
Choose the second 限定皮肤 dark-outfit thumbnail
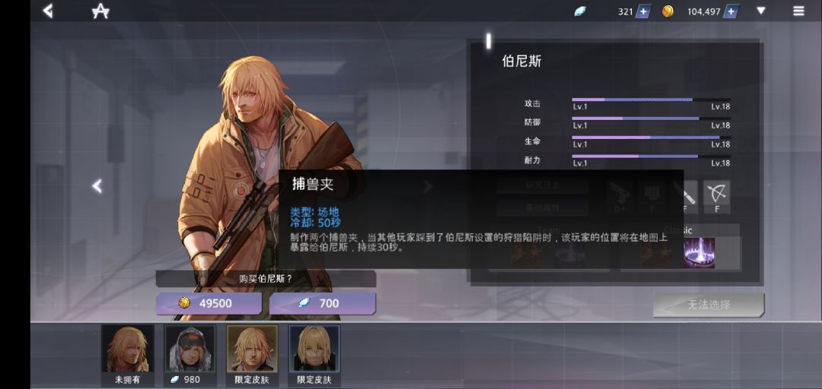tap(314, 355)
